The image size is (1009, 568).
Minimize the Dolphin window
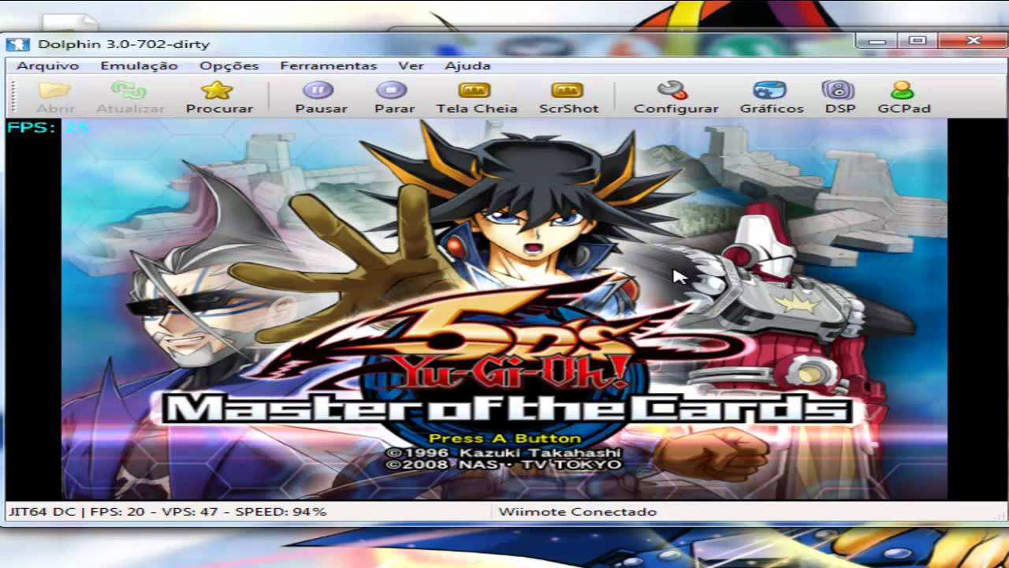pos(878,41)
